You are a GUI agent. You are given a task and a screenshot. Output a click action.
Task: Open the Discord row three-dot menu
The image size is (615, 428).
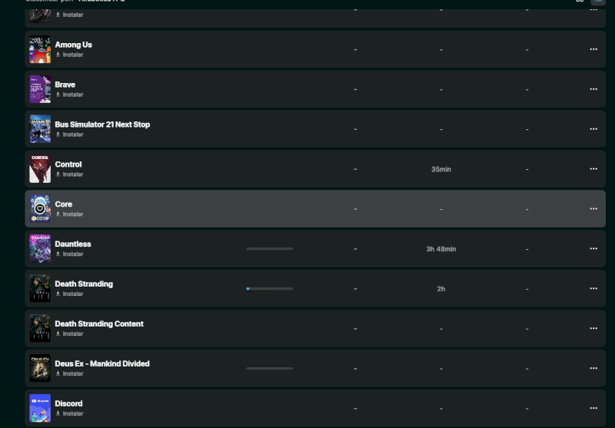(593, 408)
